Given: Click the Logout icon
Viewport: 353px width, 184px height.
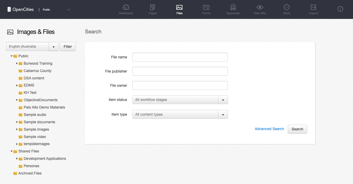Looking at the screenshot, I should click(x=313, y=9).
